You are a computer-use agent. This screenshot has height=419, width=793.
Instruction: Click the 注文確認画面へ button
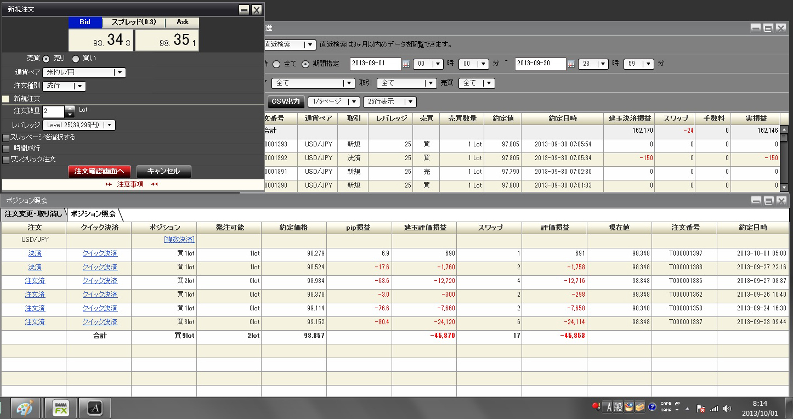click(100, 172)
